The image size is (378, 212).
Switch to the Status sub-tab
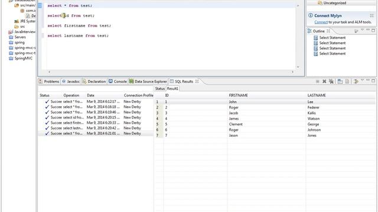coord(160,89)
